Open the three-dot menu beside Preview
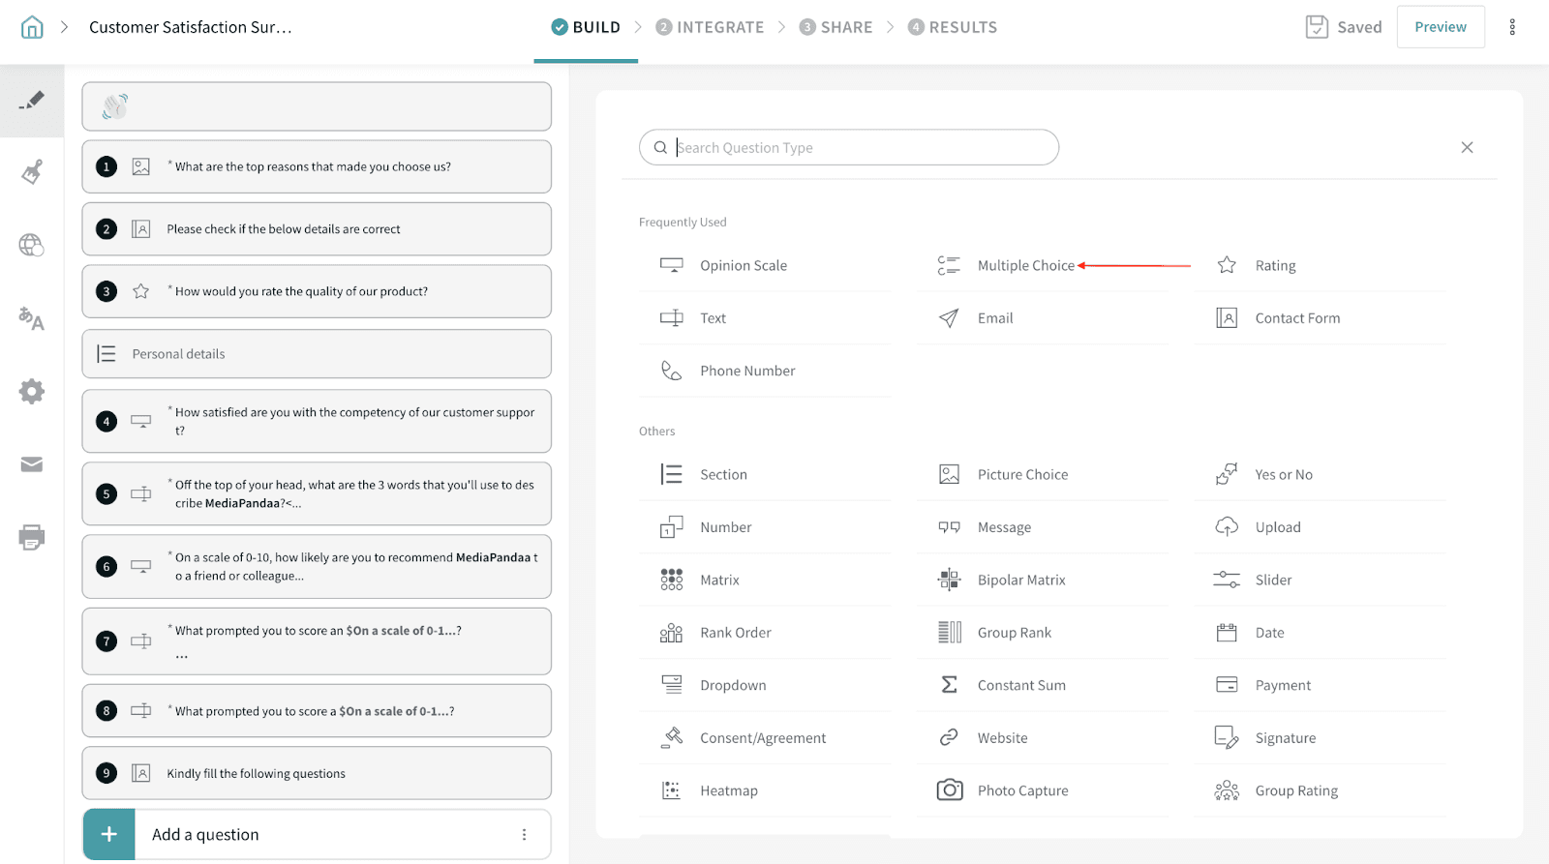This screenshot has width=1549, height=864. pyautogui.click(x=1511, y=27)
